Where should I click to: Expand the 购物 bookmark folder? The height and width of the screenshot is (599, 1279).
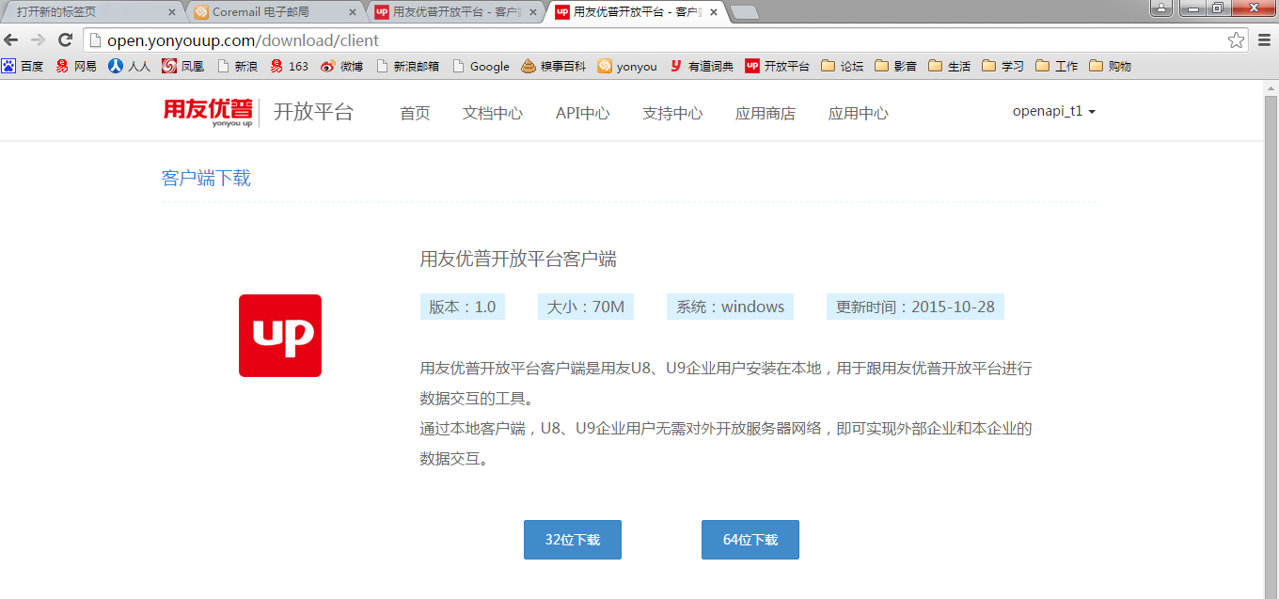coord(1110,66)
